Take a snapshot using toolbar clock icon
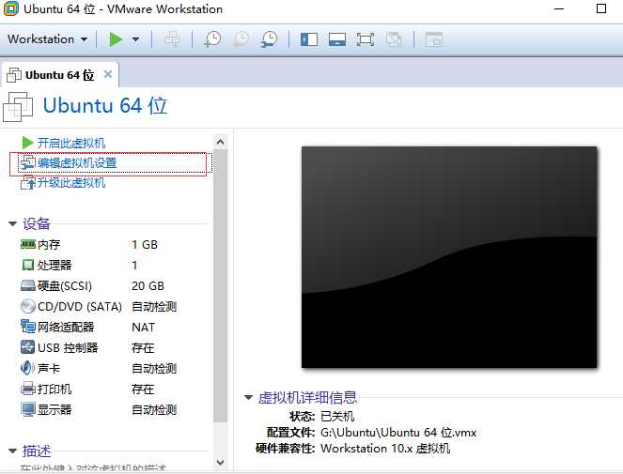The height and width of the screenshot is (474, 623). click(212, 39)
